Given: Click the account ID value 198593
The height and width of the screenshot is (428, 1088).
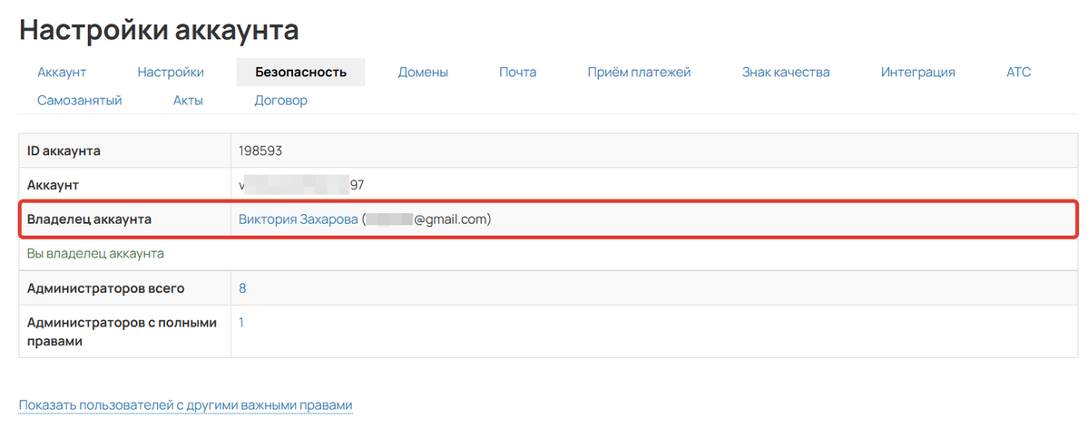Looking at the screenshot, I should click(x=261, y=151).
